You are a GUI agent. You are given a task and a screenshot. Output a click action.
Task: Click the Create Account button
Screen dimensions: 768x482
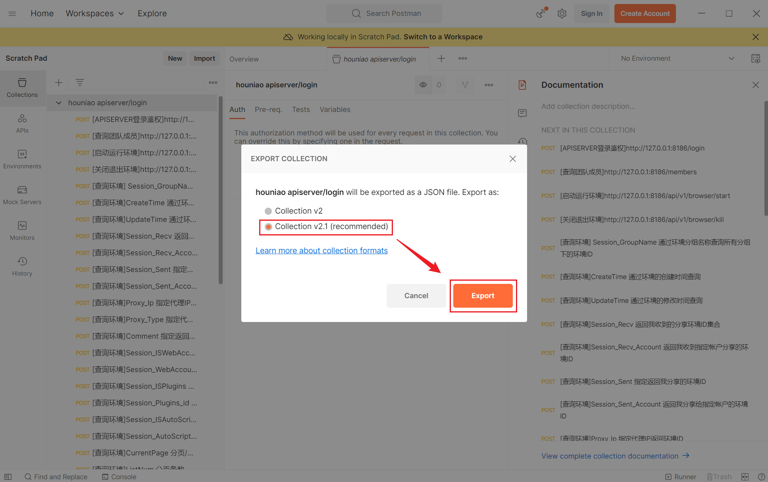[645, 13]
